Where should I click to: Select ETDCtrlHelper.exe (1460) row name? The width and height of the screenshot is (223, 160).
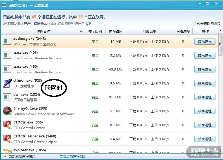35,136
